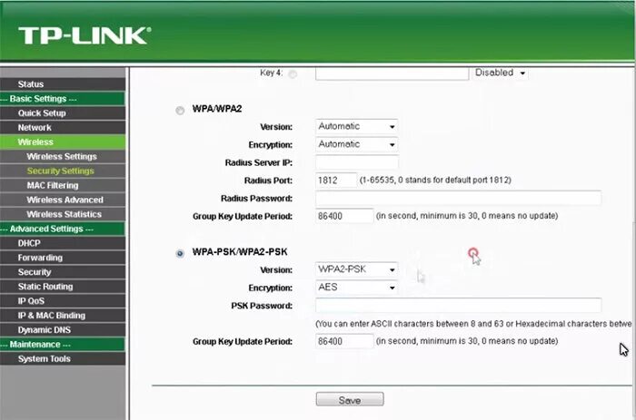Click the Advanced Settings section header
This screenshot has height=420, width=636.
[63, 229]
